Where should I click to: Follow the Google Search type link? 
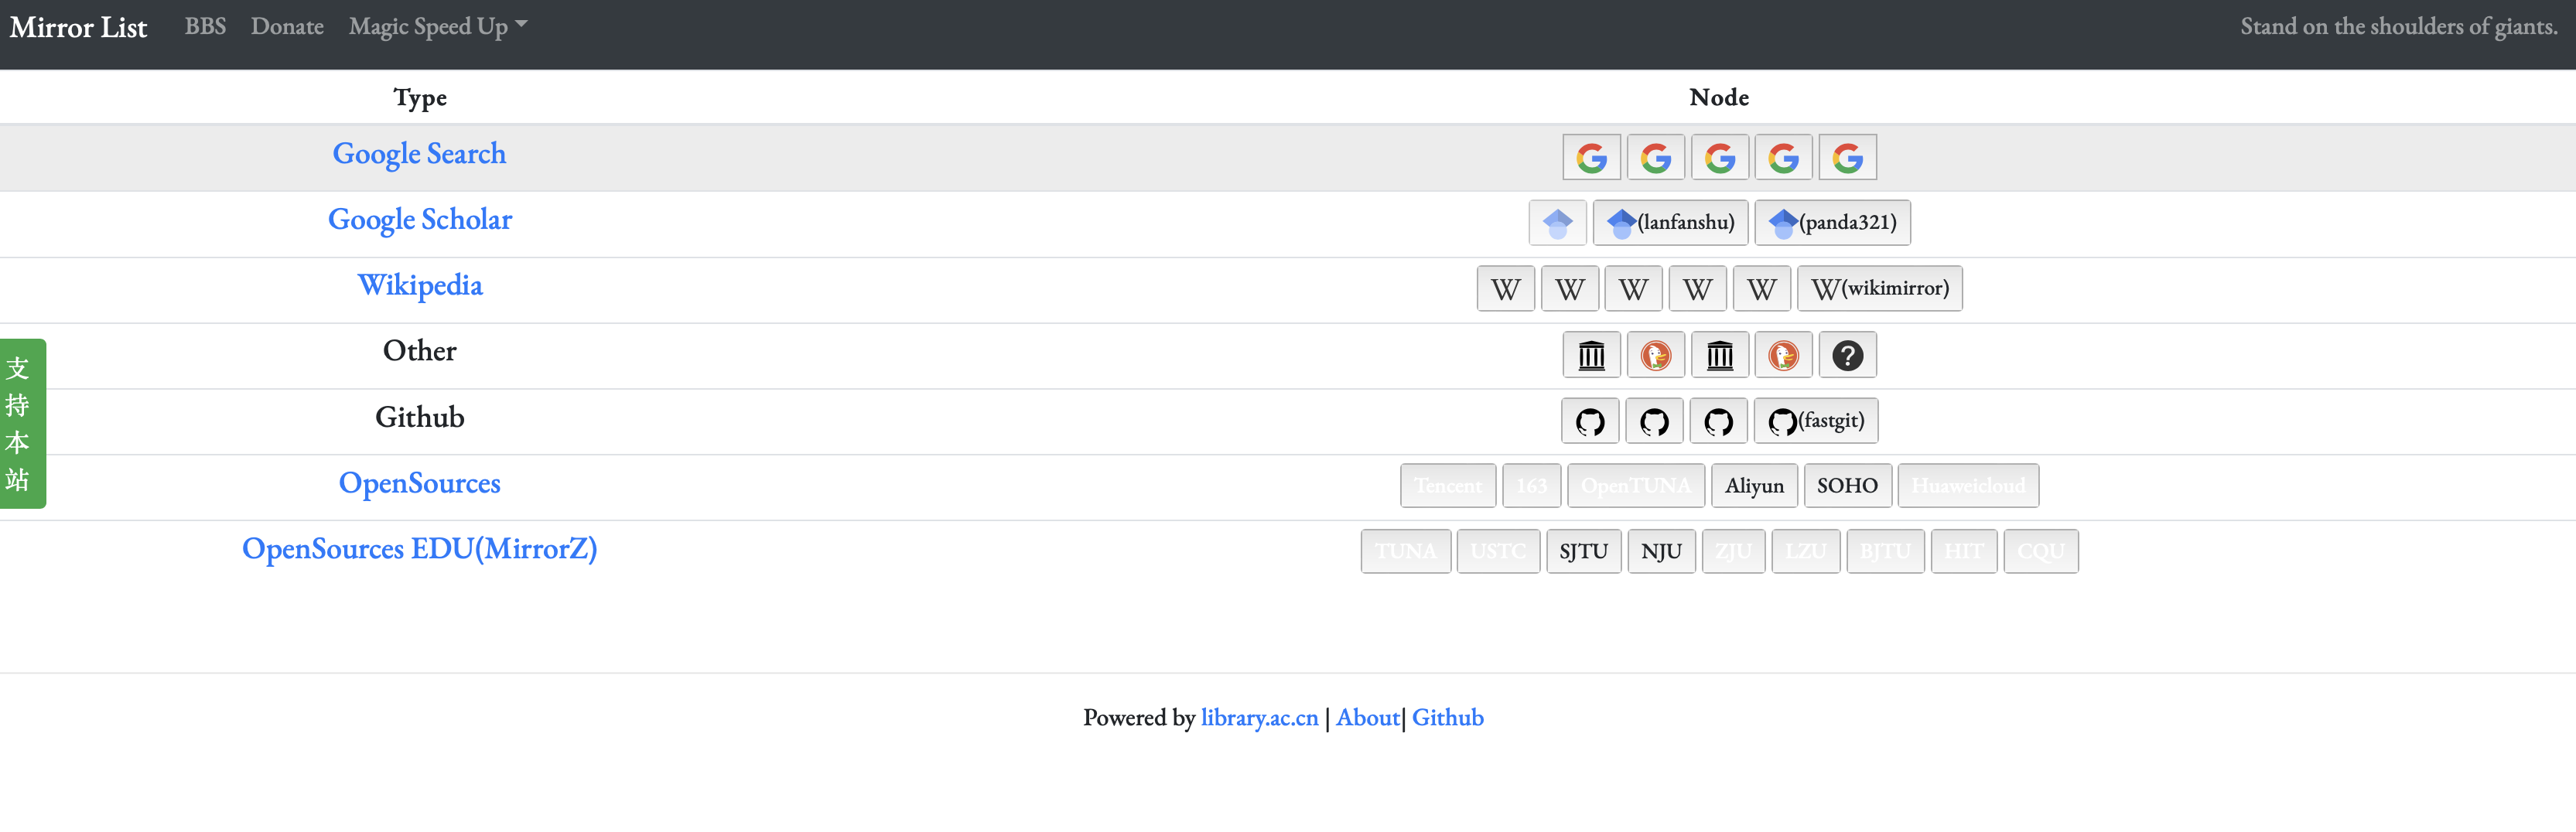point(419,154)
